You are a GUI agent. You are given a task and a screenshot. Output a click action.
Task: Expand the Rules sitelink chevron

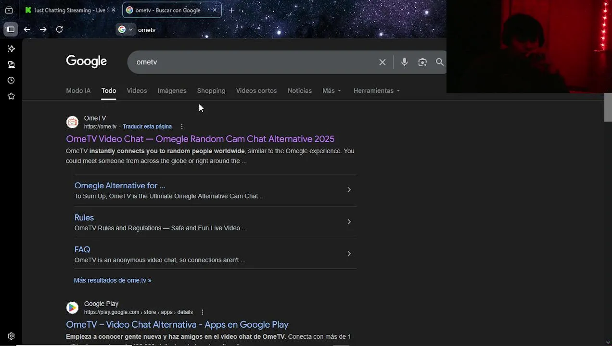coord(349,222)
